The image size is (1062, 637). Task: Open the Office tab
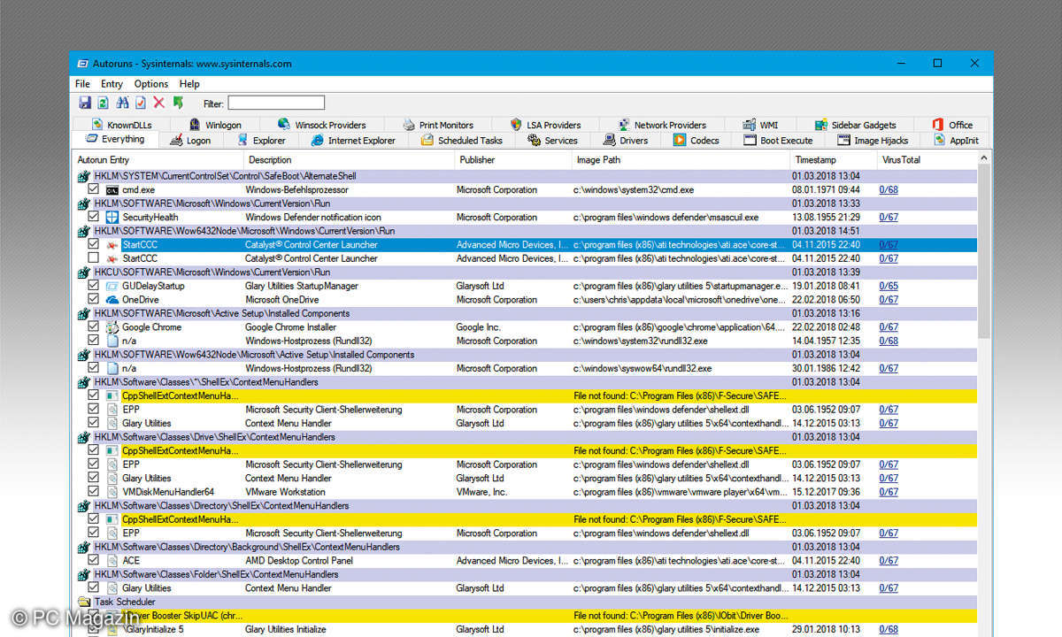[x=952, y=125]
